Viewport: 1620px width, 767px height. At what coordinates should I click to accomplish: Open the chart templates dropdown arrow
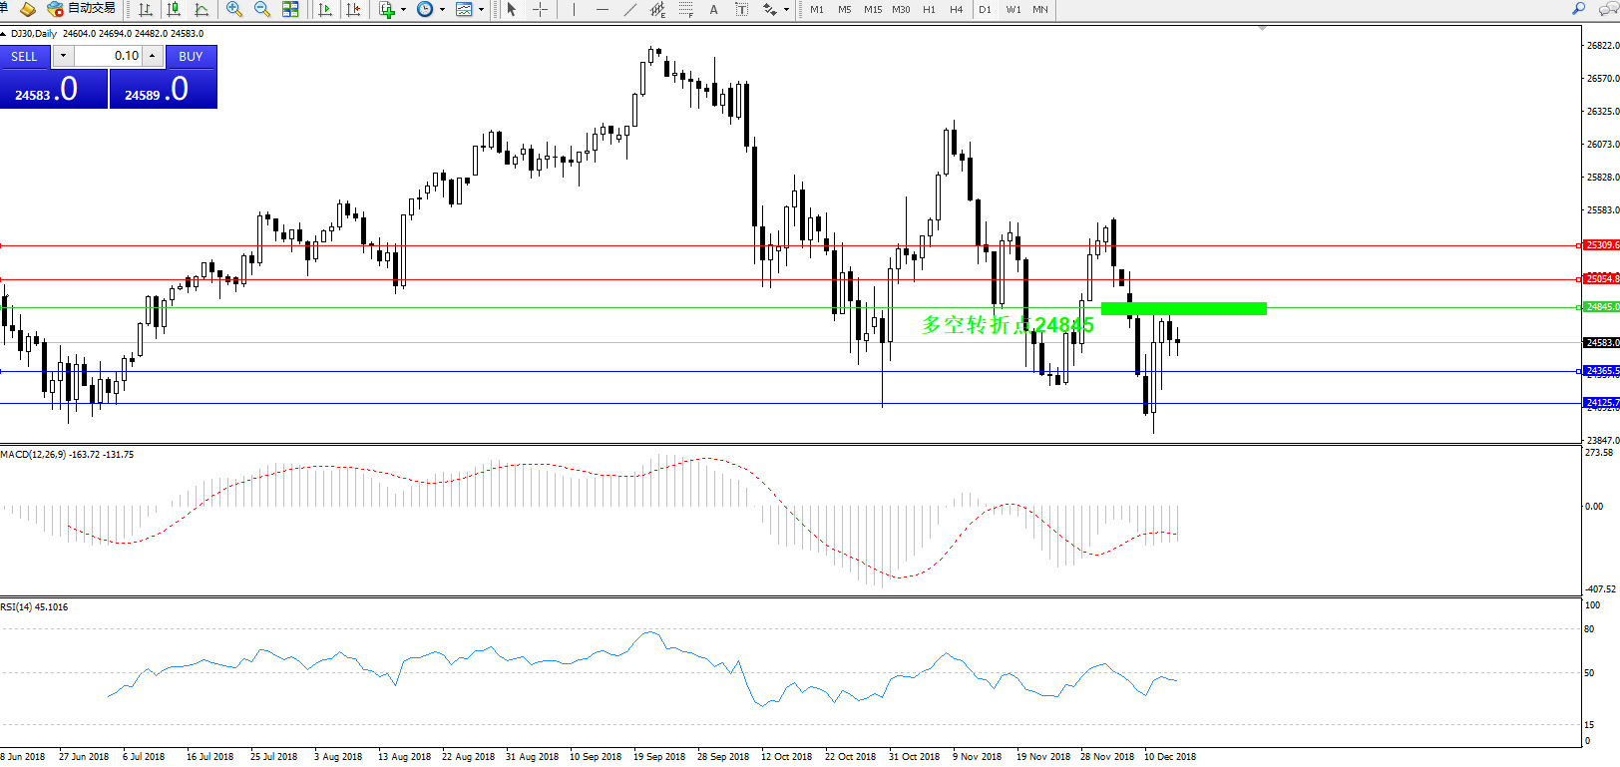point(481,10)
